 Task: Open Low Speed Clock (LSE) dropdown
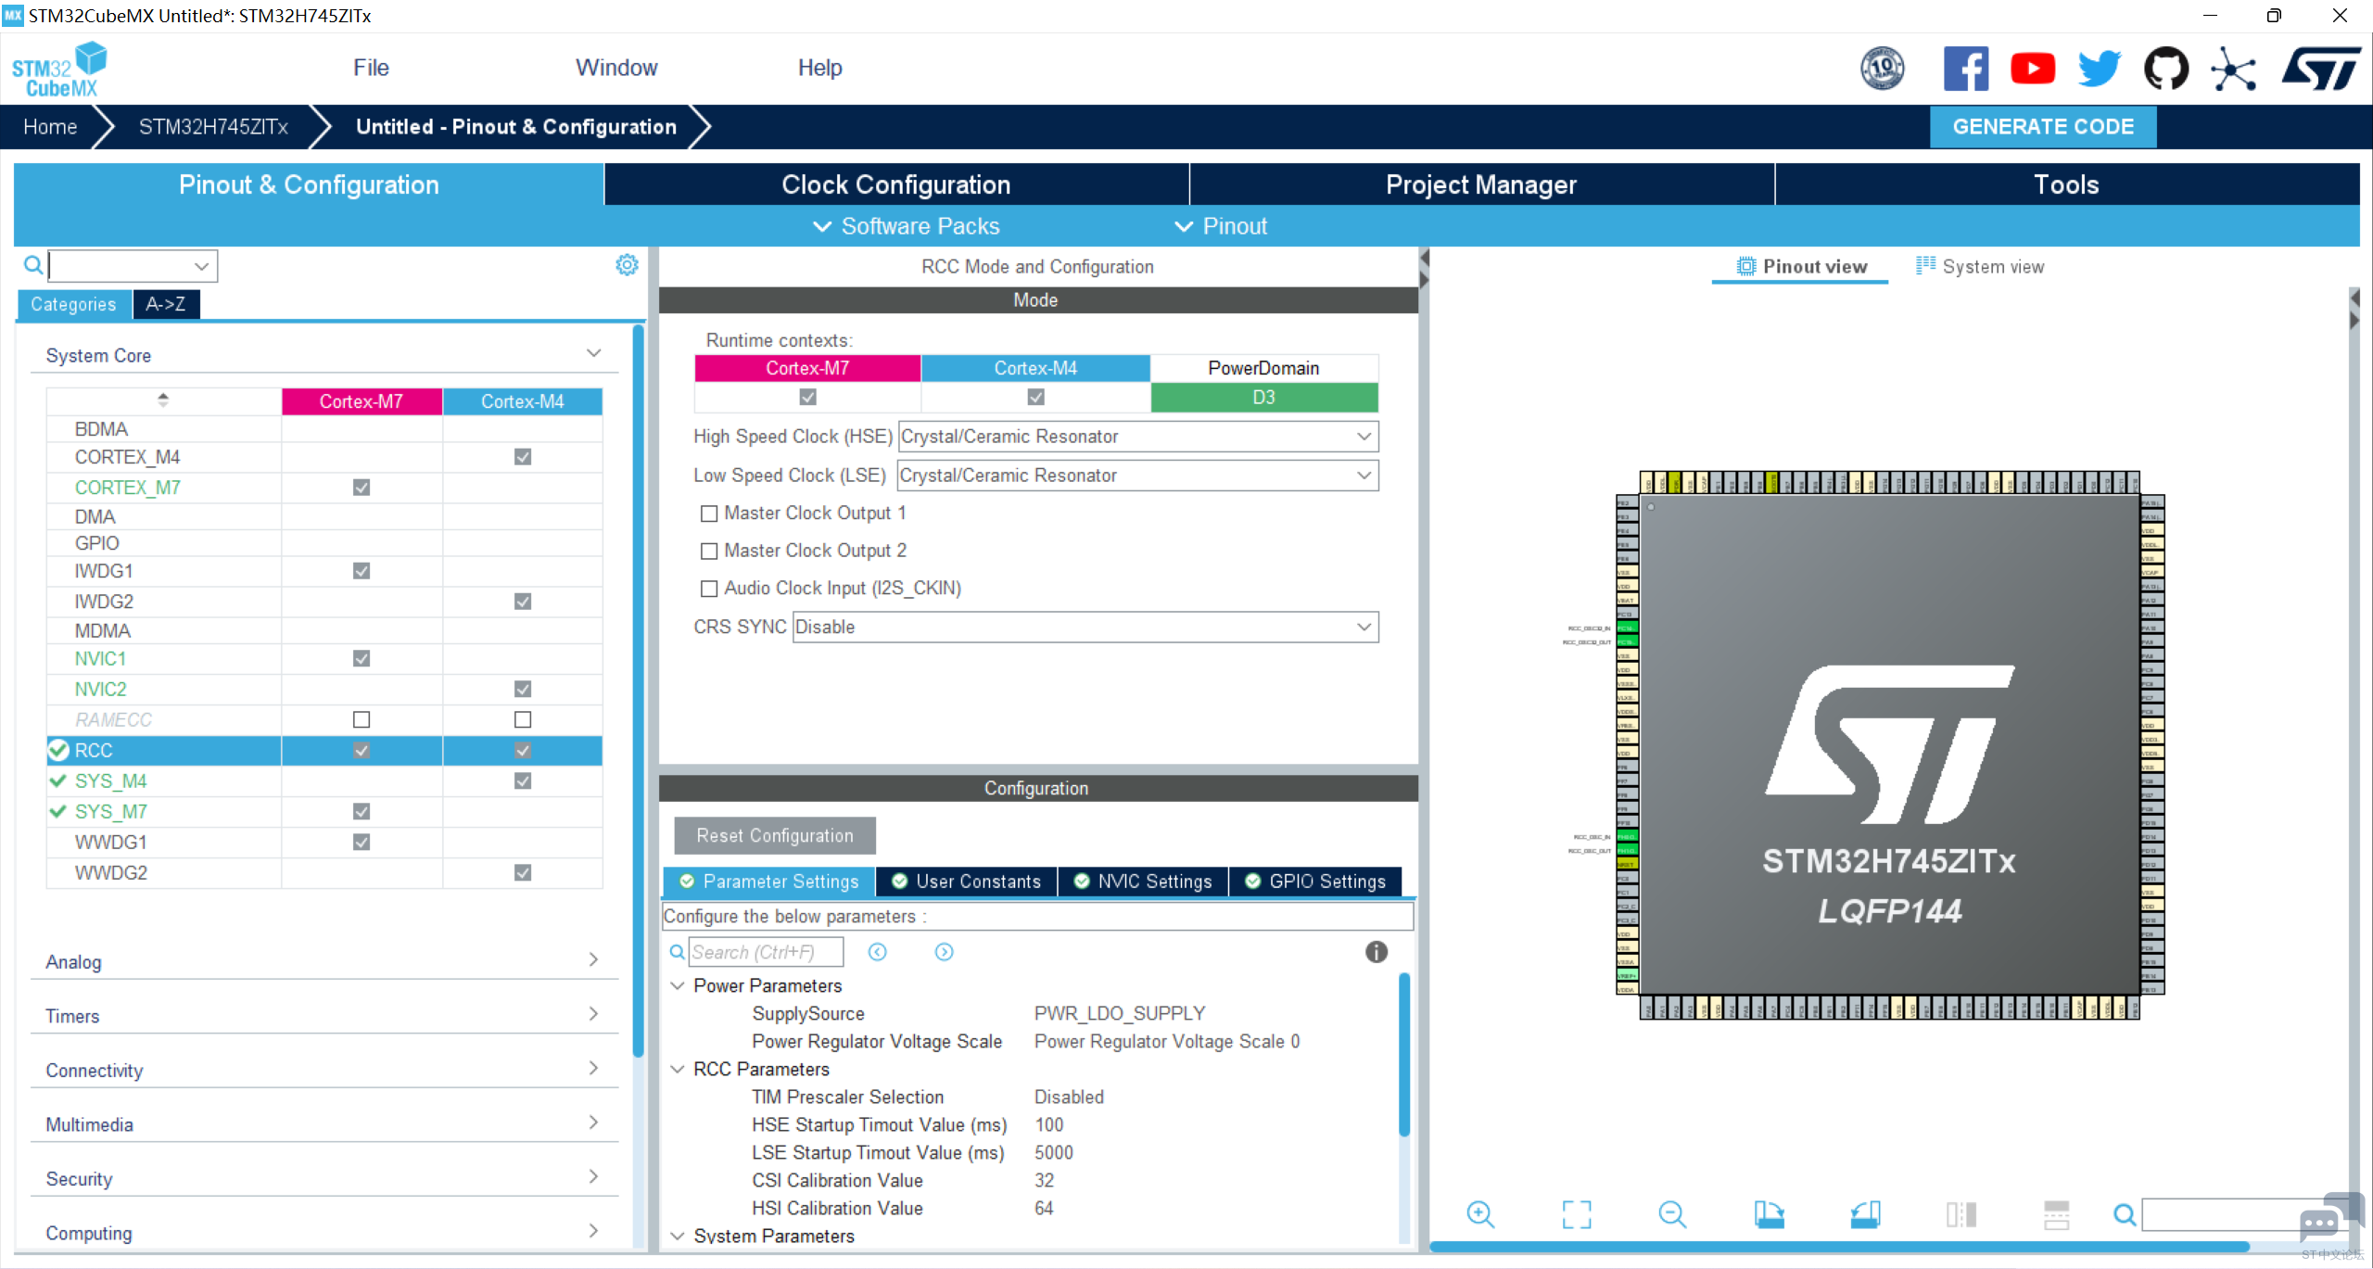click(1138, 476)
